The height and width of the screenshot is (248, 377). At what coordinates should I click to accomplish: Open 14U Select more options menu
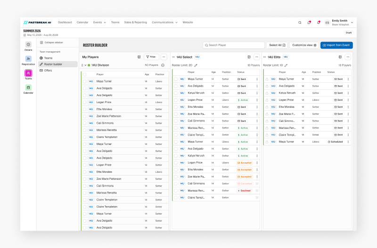click(256, 57)
